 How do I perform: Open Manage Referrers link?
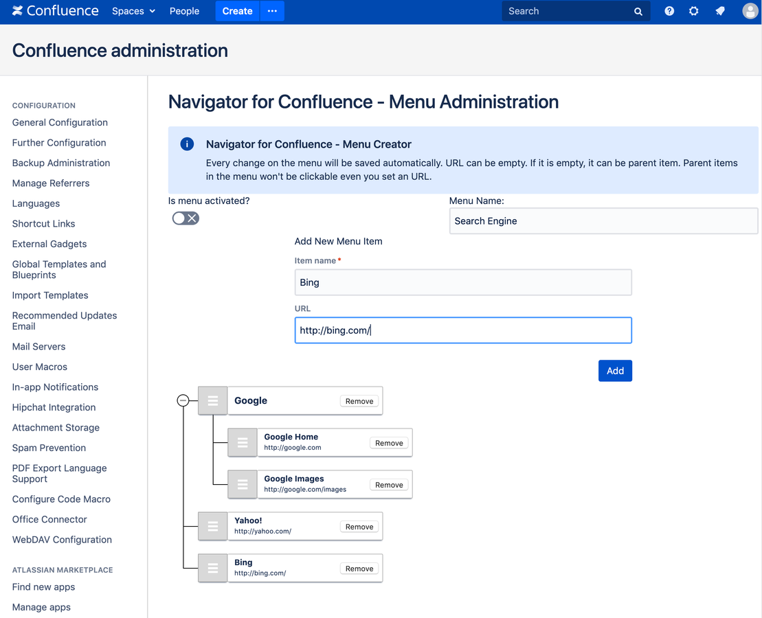[x=51, y=183]
